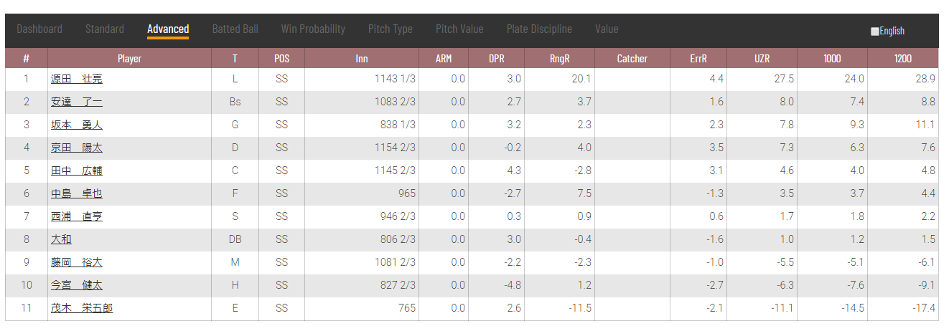Sort by the ErrR column header
The width and height of the screenshot is (949, 331).
pos(698,59)
